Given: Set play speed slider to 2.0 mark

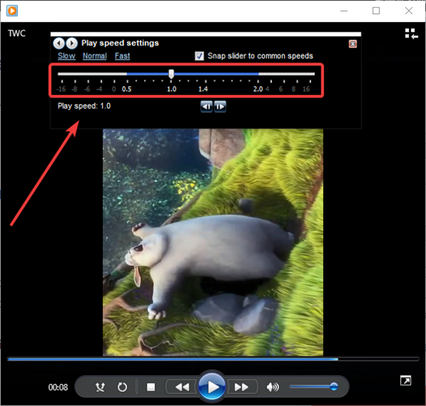Looking at the screenshot, I should [258, 74].
